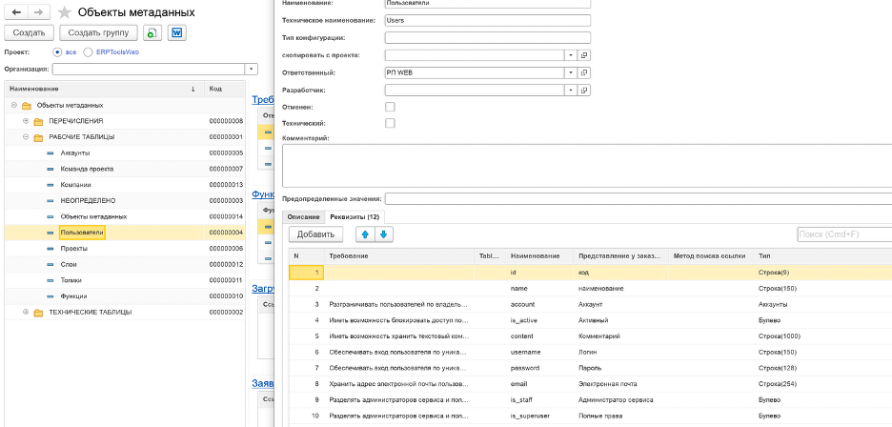Move attribute row up with arrow

pyautogui.click(x=365, y=234)
